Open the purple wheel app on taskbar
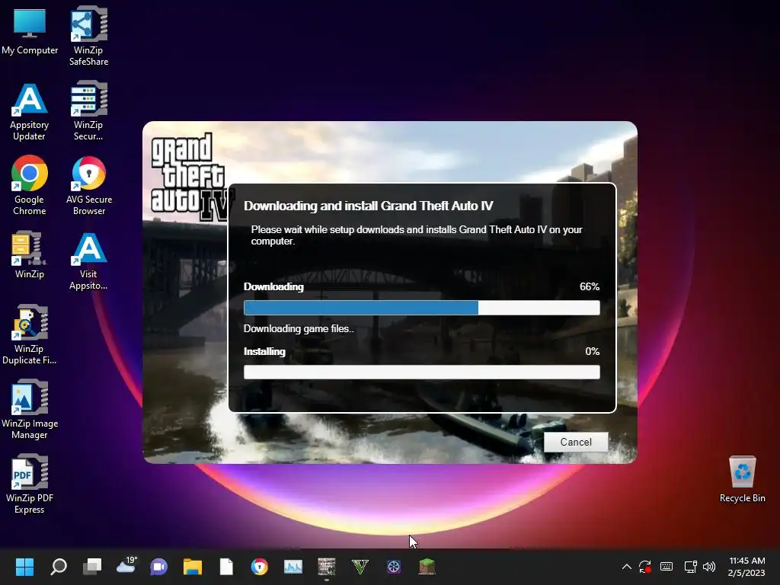Screen dimensions: 780x585 tap(394, 567)
